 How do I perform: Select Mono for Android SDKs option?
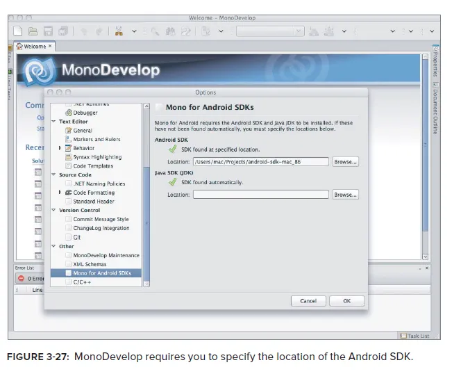[x=96, y=273]
